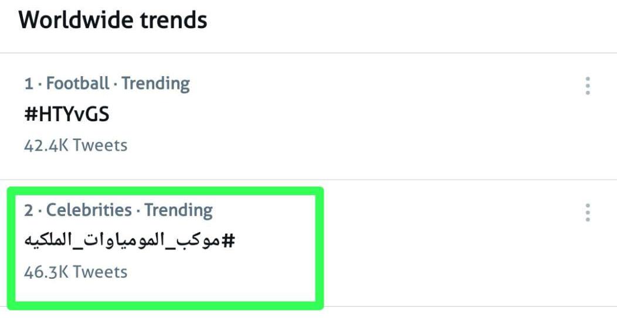Open more options for the Celebrities trend
The height and width of the screenshot is (318, 617).
(587, 212)
